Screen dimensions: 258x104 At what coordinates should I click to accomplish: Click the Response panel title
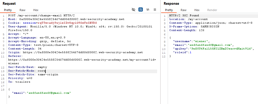pyautogui.click(x=171, y=3)
